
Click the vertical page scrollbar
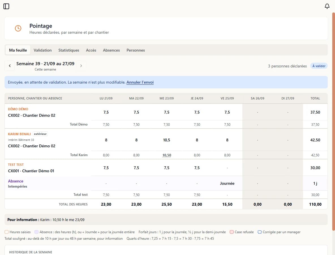pos(333,122)
